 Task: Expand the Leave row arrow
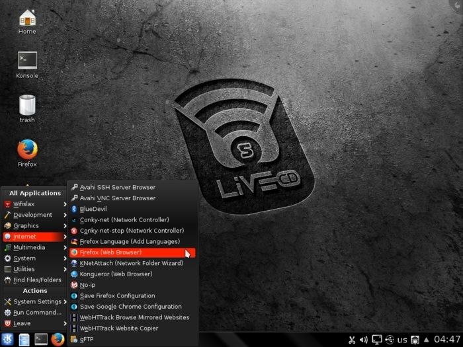click(x=65, y=323)
